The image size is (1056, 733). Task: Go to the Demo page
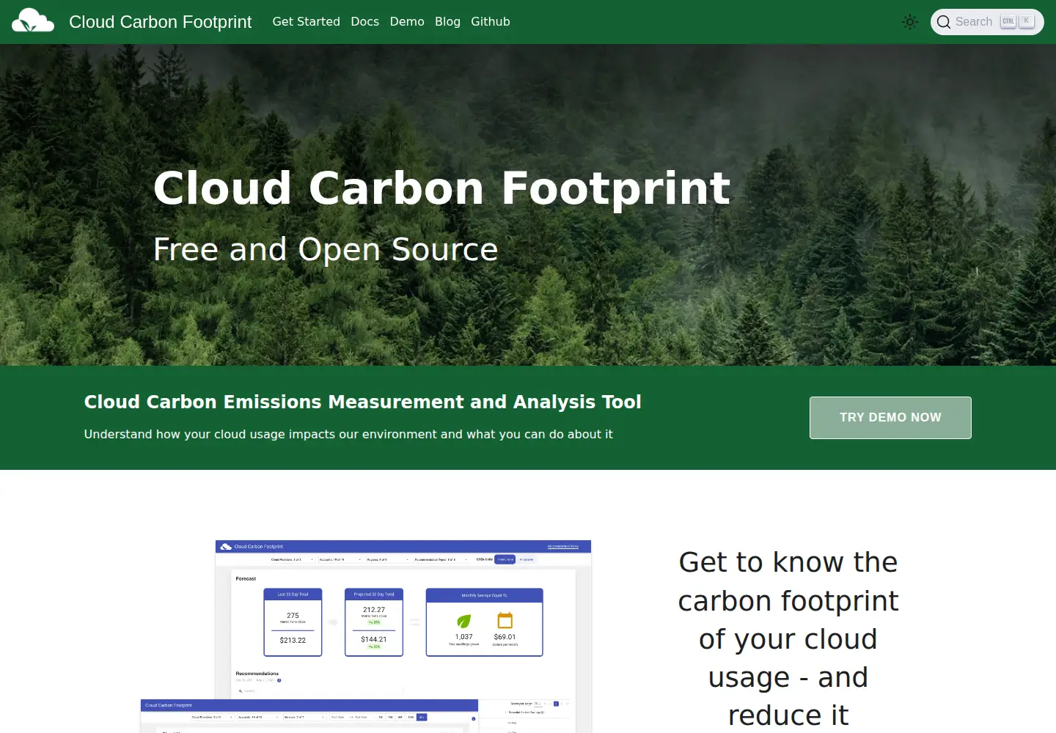(x=407, y=22)
